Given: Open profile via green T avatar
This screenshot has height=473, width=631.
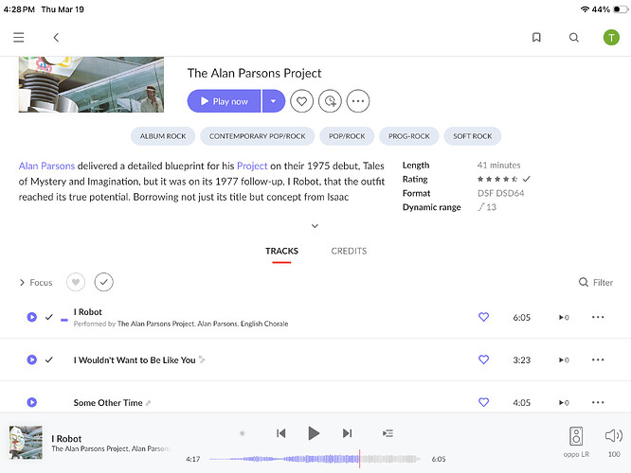Looking at the screenshot, I should tap(611, 38).
